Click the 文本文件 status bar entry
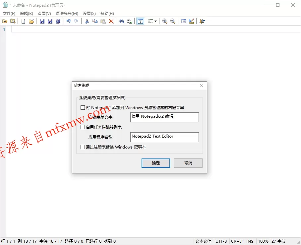This screenshot has height=245, width=301. pyautogui.click(x=203, y=241)
